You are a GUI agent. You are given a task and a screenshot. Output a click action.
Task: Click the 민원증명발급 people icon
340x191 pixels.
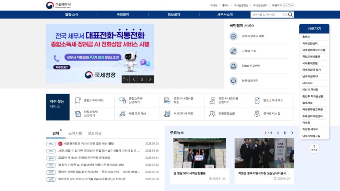point(212,114)
